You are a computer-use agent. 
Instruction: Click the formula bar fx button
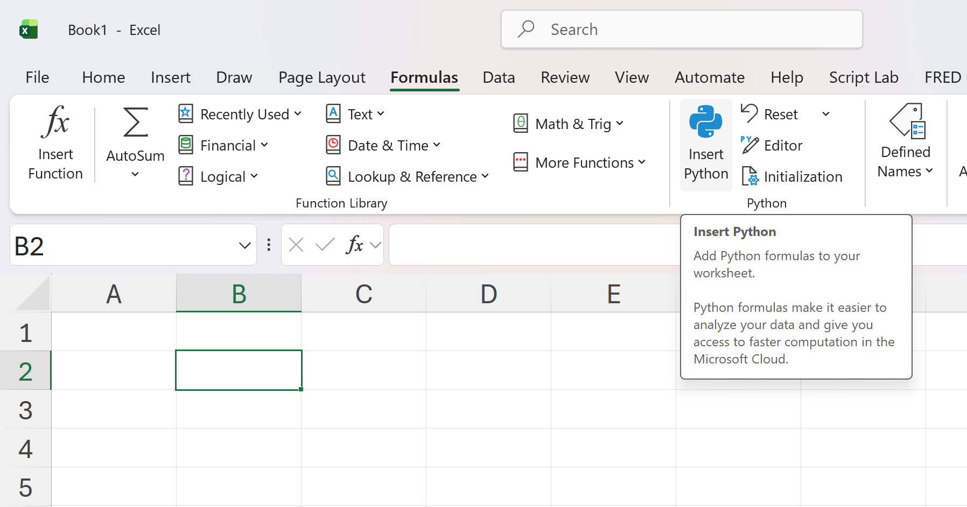[355, 245]
